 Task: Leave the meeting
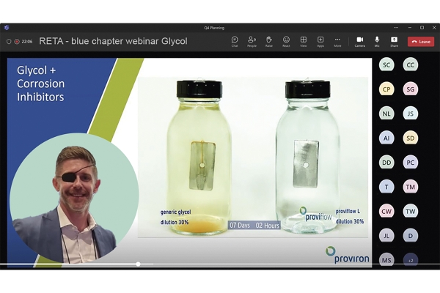point(421,42)
